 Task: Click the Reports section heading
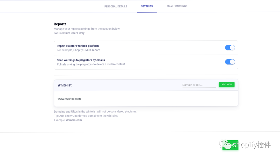[x=60, y=24]
